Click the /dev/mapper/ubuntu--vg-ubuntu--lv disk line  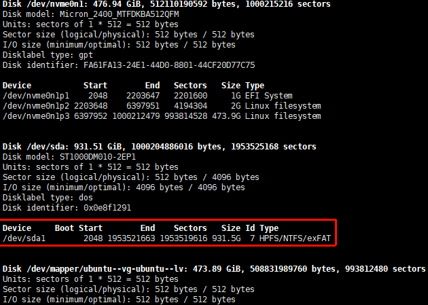pos(214,269)
